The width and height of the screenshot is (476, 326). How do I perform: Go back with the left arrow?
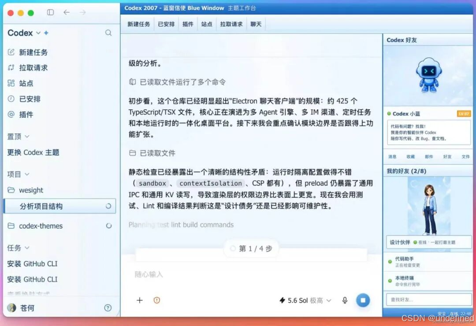pos(67,12)
